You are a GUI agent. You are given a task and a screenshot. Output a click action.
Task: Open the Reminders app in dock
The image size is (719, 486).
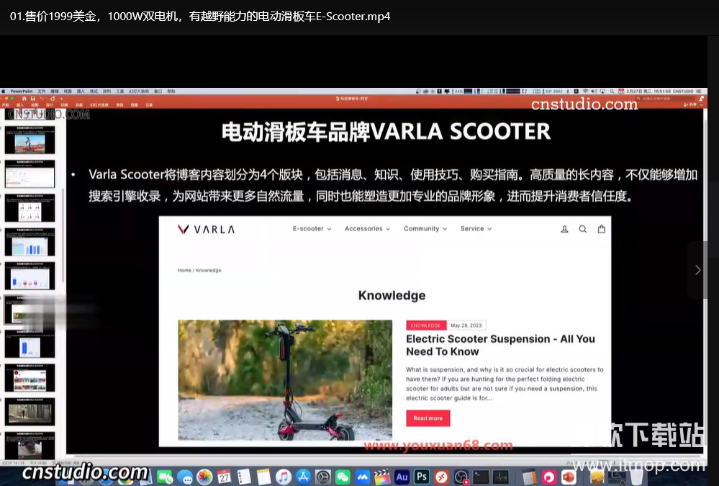(x=244, y=477)
